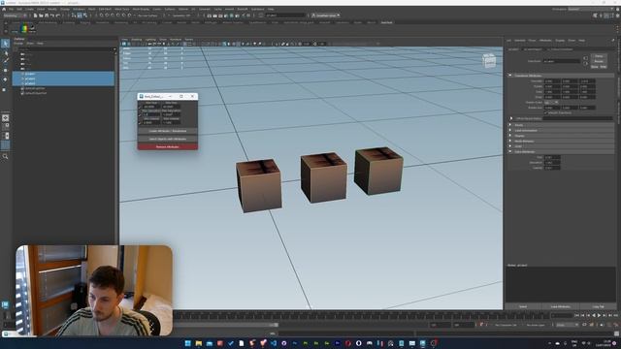Click the magnifier search icon in left sidebar
This screenshot has width=621, height=349.
point(5,157)
